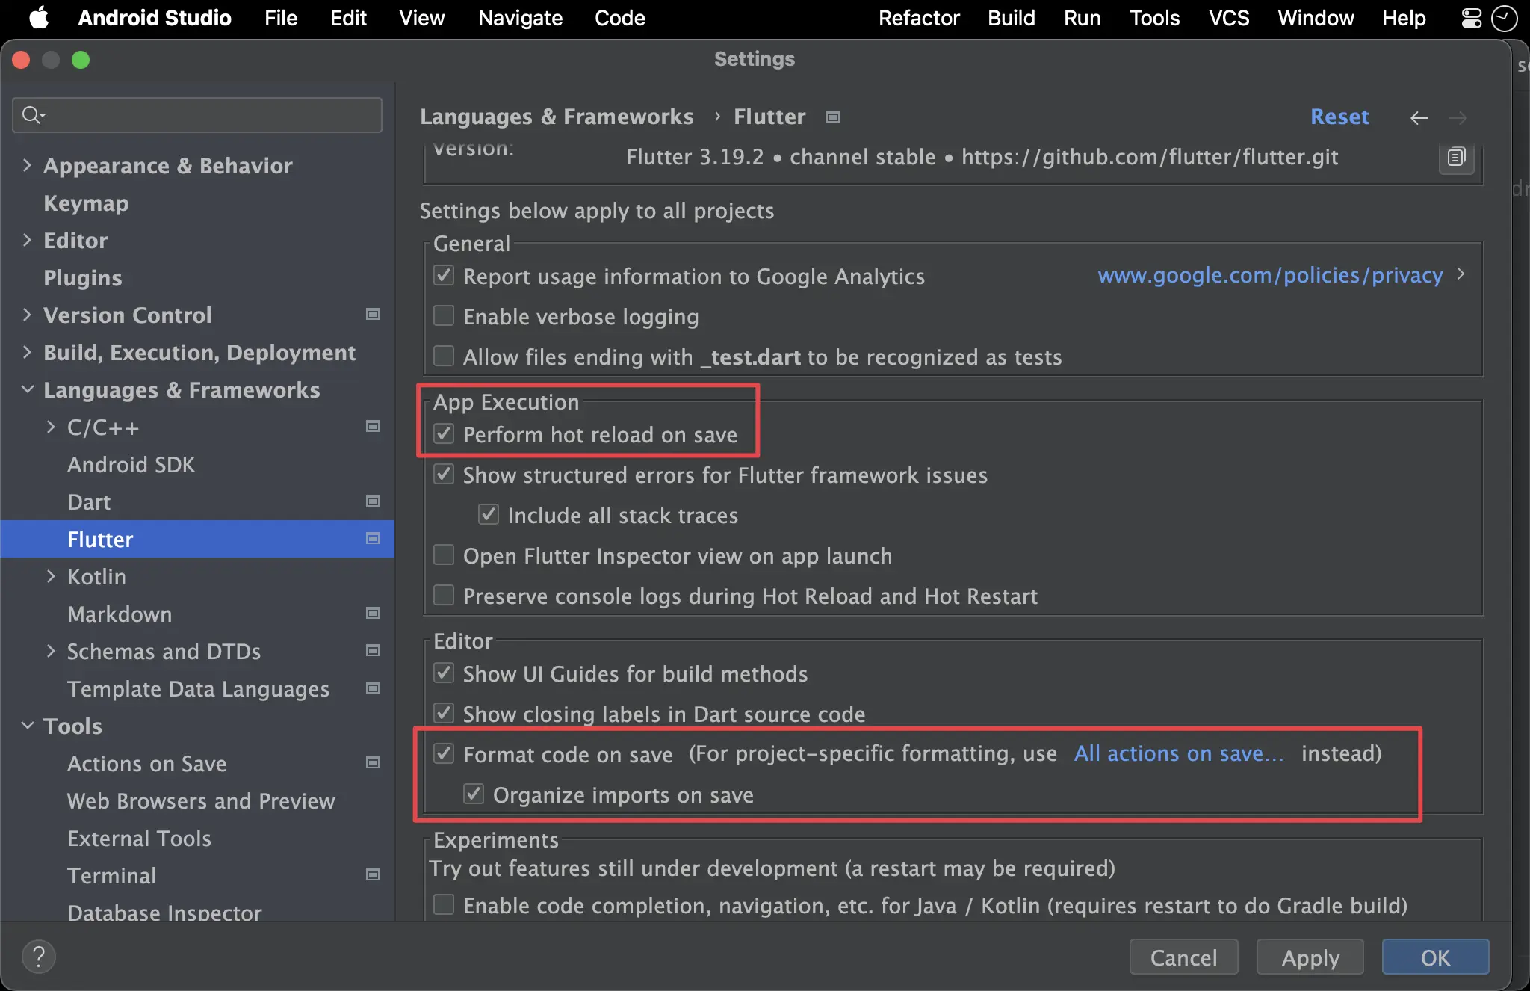Open the Refactor menu

pyautogui.click(x=919, y=18)
